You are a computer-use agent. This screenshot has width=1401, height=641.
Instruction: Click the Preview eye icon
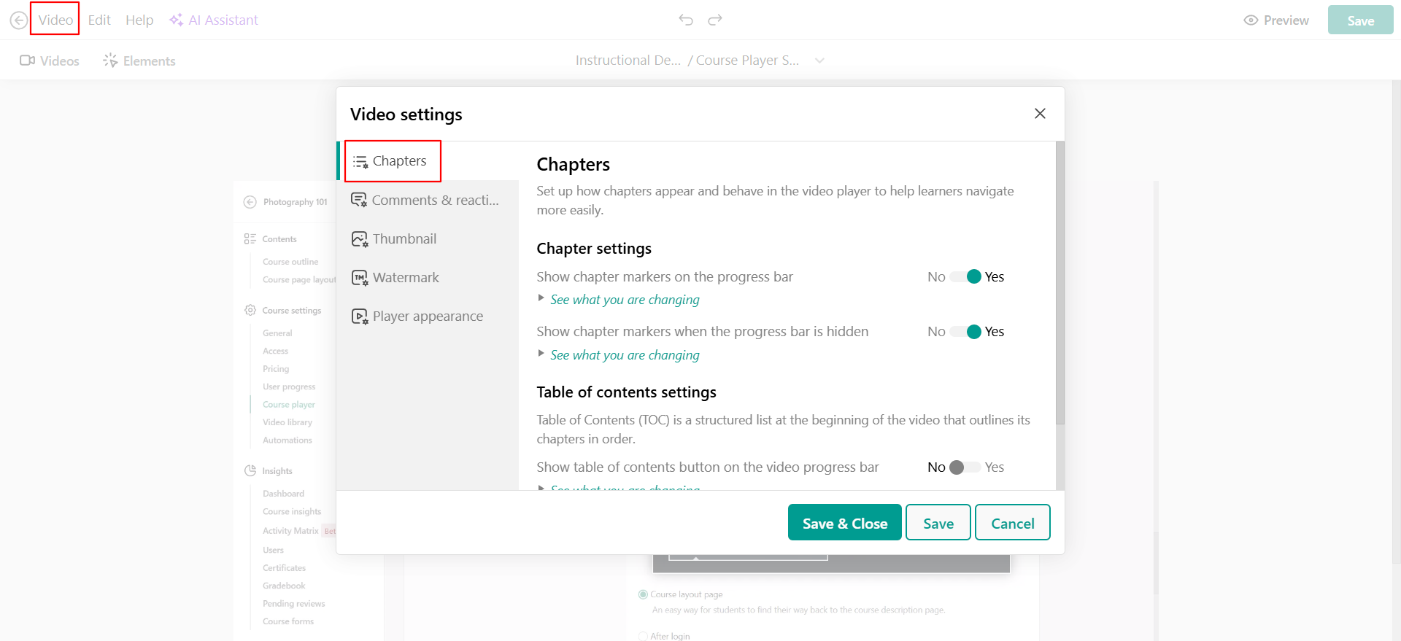[1251, 20]
